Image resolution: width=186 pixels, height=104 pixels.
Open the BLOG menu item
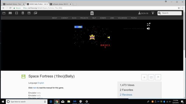74,18
